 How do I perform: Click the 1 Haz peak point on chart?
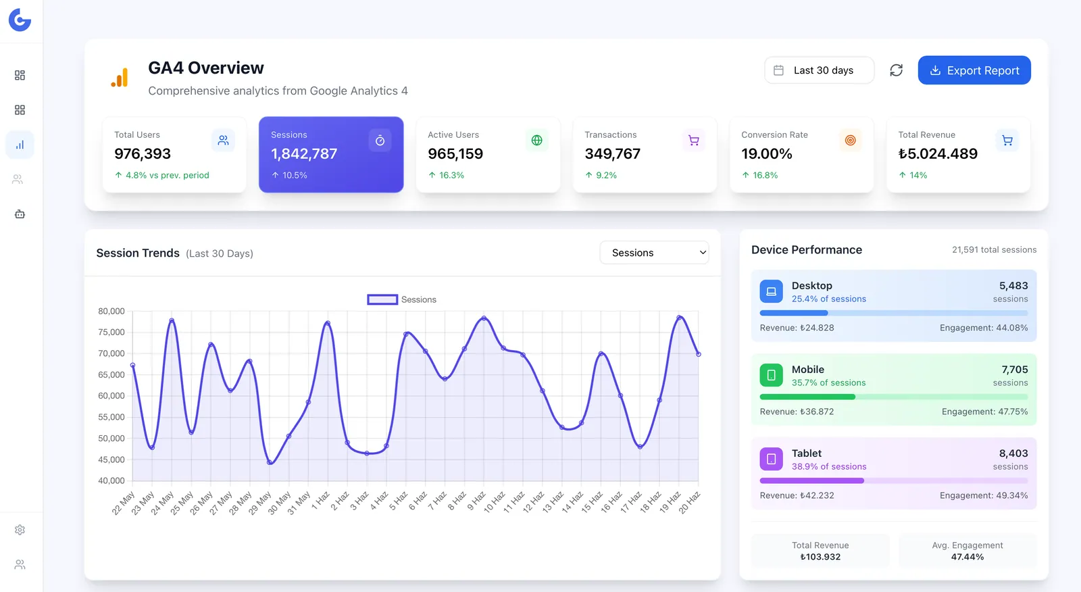pos(328,323)
